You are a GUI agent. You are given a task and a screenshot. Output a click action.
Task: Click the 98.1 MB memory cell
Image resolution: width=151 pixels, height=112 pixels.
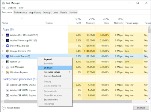(x=89, y=35)
